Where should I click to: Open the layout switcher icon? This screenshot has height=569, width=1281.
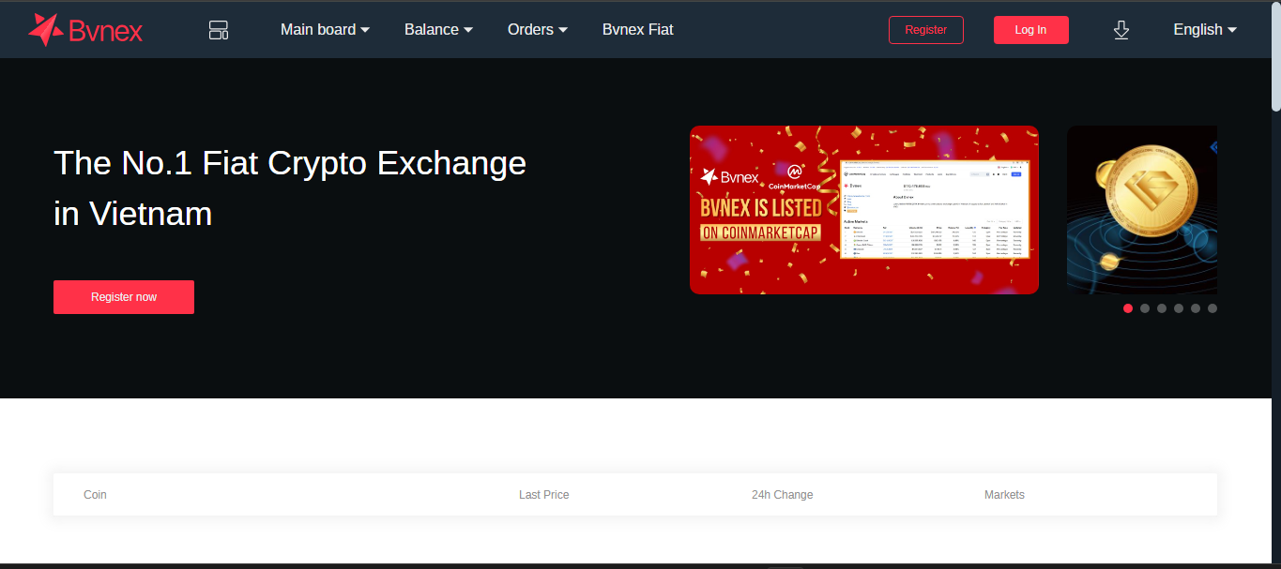click(219, 30)
